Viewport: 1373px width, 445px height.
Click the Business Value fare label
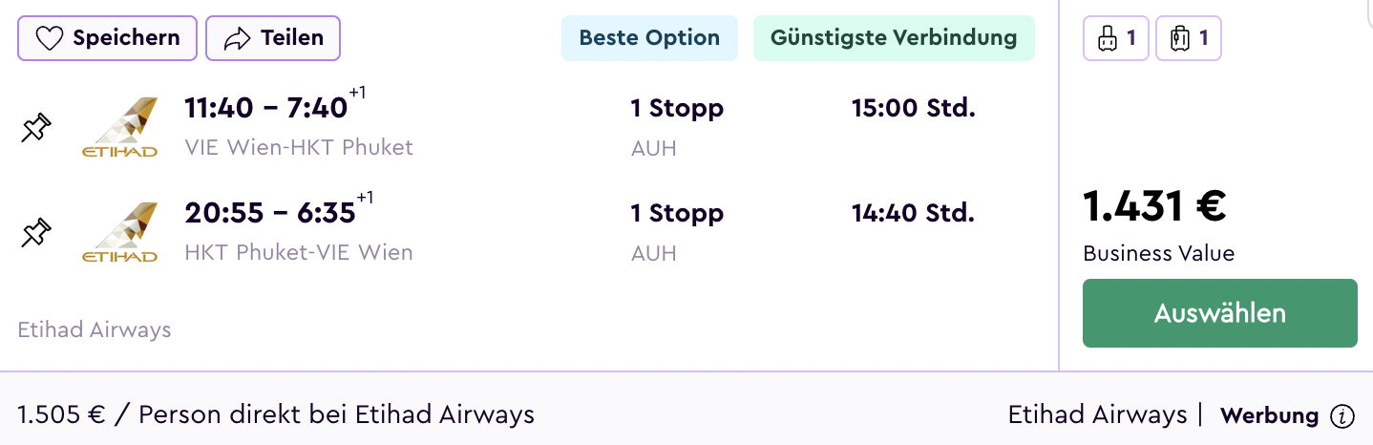[1158, 253]
